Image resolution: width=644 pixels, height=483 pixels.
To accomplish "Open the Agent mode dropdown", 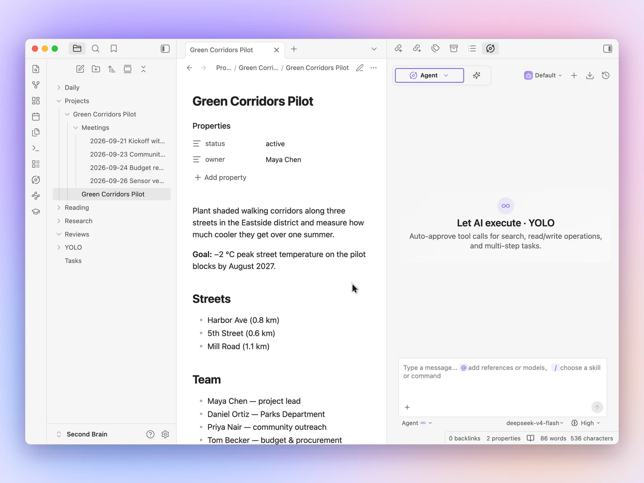I will click(429, 76).
